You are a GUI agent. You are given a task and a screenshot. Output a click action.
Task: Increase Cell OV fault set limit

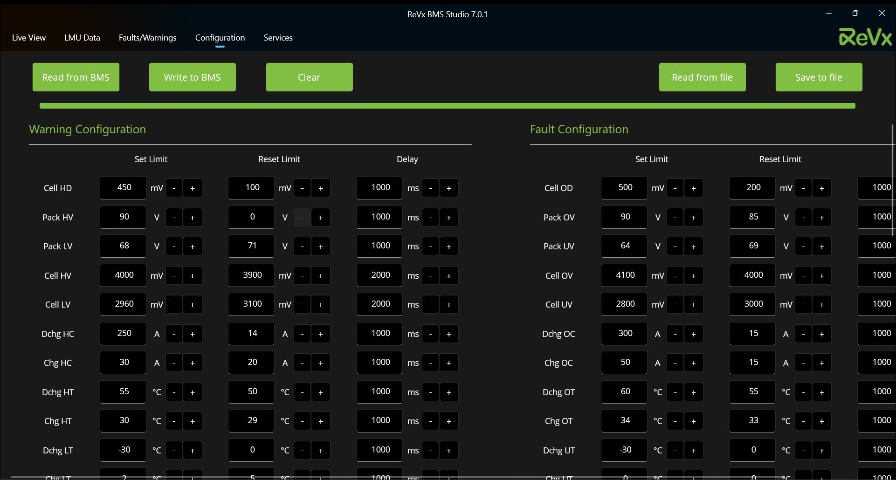click(693, 276)
